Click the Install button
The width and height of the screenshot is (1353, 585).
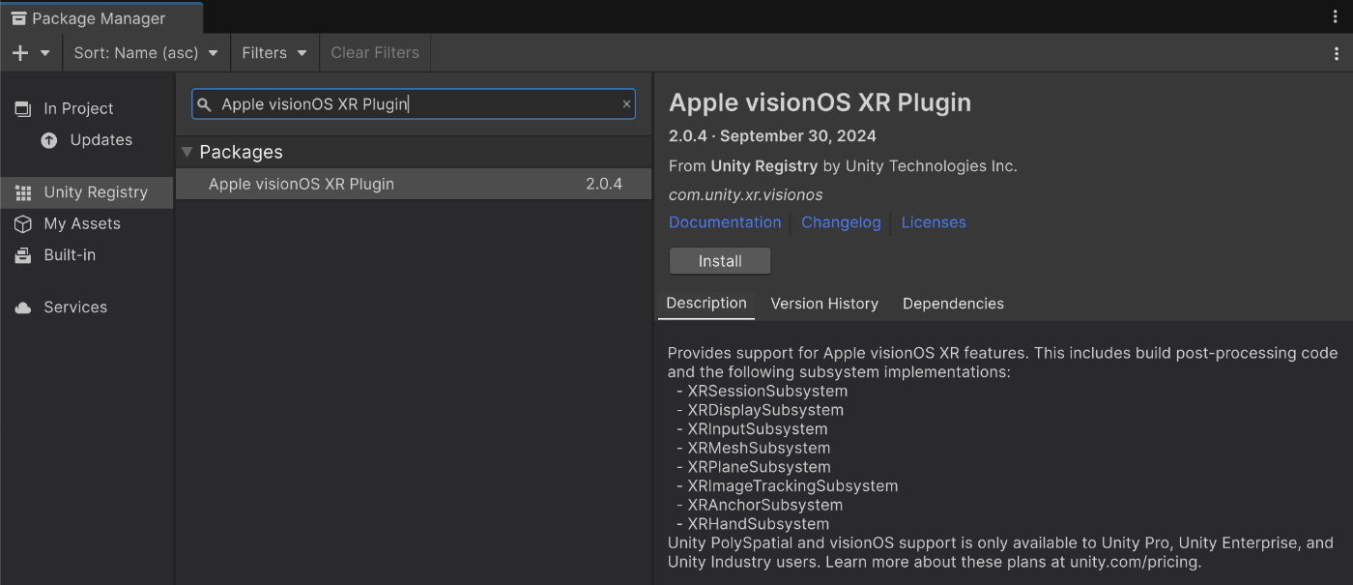tap(720, 261)
